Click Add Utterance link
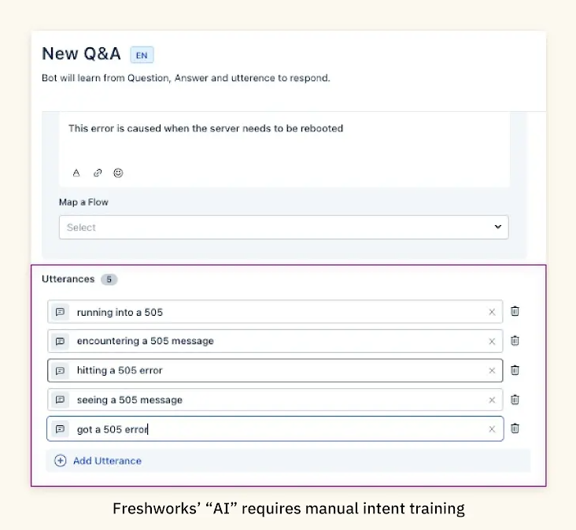This screenshot has width=576, height=530. point(107,461)
